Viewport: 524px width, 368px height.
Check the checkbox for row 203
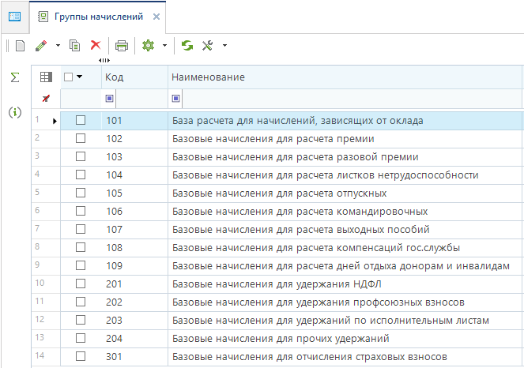(81, 320)
